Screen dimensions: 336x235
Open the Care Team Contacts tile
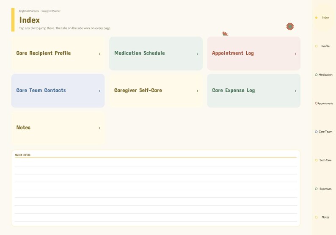58,91
